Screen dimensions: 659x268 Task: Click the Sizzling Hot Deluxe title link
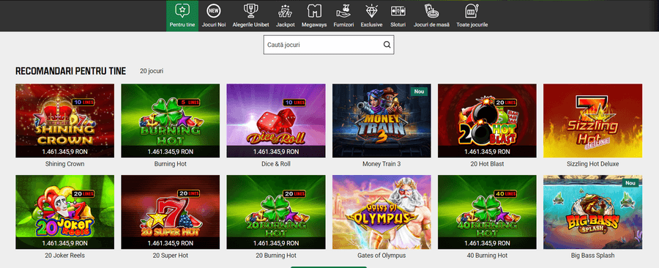[592, 164]
